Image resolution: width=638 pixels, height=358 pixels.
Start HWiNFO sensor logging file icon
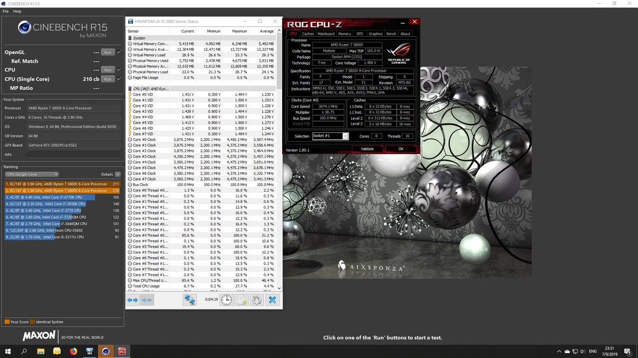click(242, 300)
